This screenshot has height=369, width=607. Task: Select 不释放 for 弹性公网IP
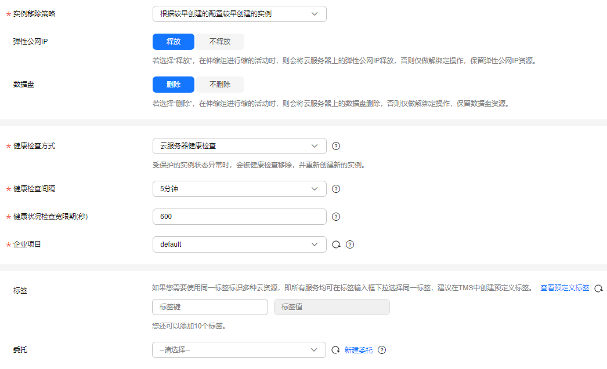(x=219, y=42)
